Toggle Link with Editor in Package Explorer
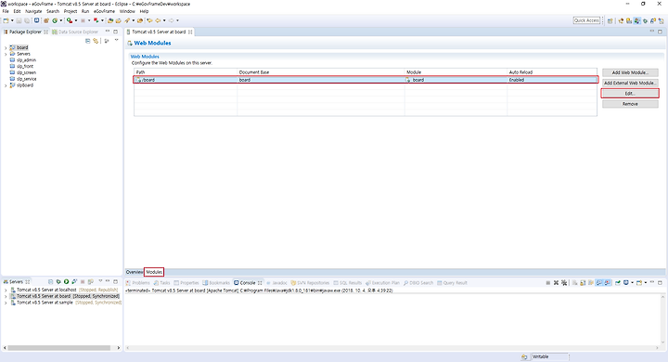Viewport: 668px width, 362px height. (x=96, y=41)
